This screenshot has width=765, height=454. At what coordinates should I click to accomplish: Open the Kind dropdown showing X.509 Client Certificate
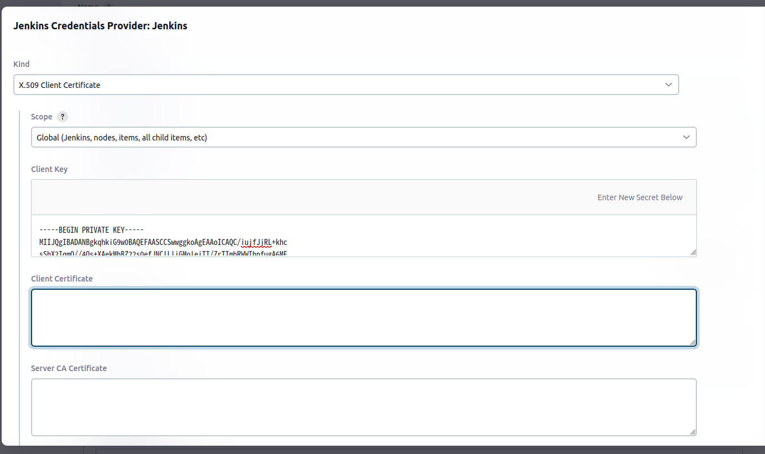pyautogui.click(x=346, y=85)
